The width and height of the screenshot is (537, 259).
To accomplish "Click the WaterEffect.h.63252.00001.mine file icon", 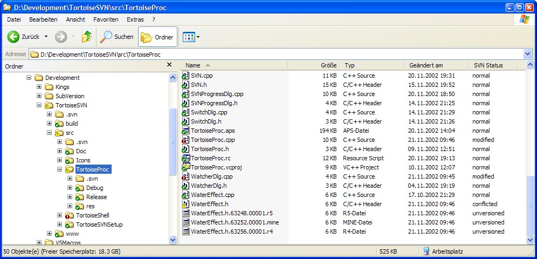I will [185, 222].
